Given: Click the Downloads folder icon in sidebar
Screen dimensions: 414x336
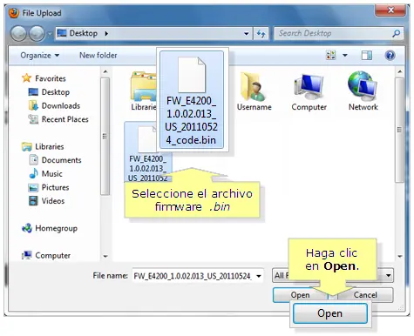Looking at the screenshot, I should 33,105.
